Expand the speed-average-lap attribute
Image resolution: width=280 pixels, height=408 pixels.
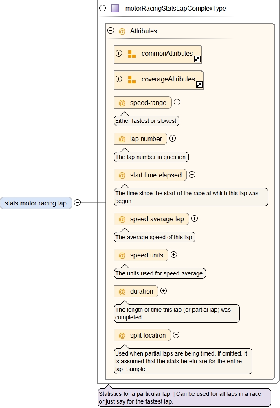195,218
